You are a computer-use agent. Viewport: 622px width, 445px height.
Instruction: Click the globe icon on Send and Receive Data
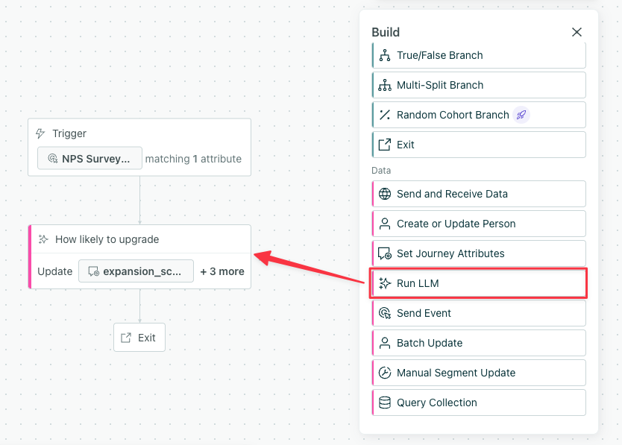(x=385, y=194)
